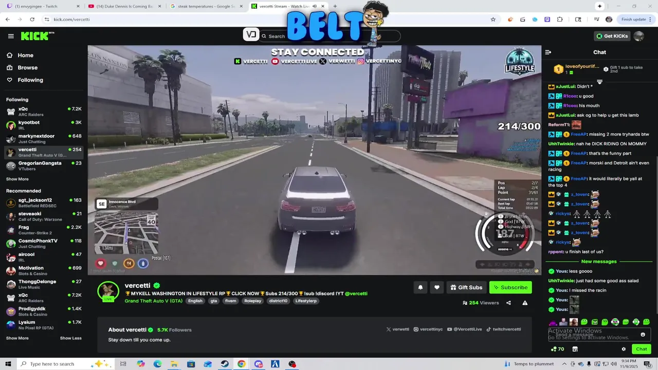Open File Explorer from taskbar
This screenshot has width=658, height=370.
[x=174, y=364]
